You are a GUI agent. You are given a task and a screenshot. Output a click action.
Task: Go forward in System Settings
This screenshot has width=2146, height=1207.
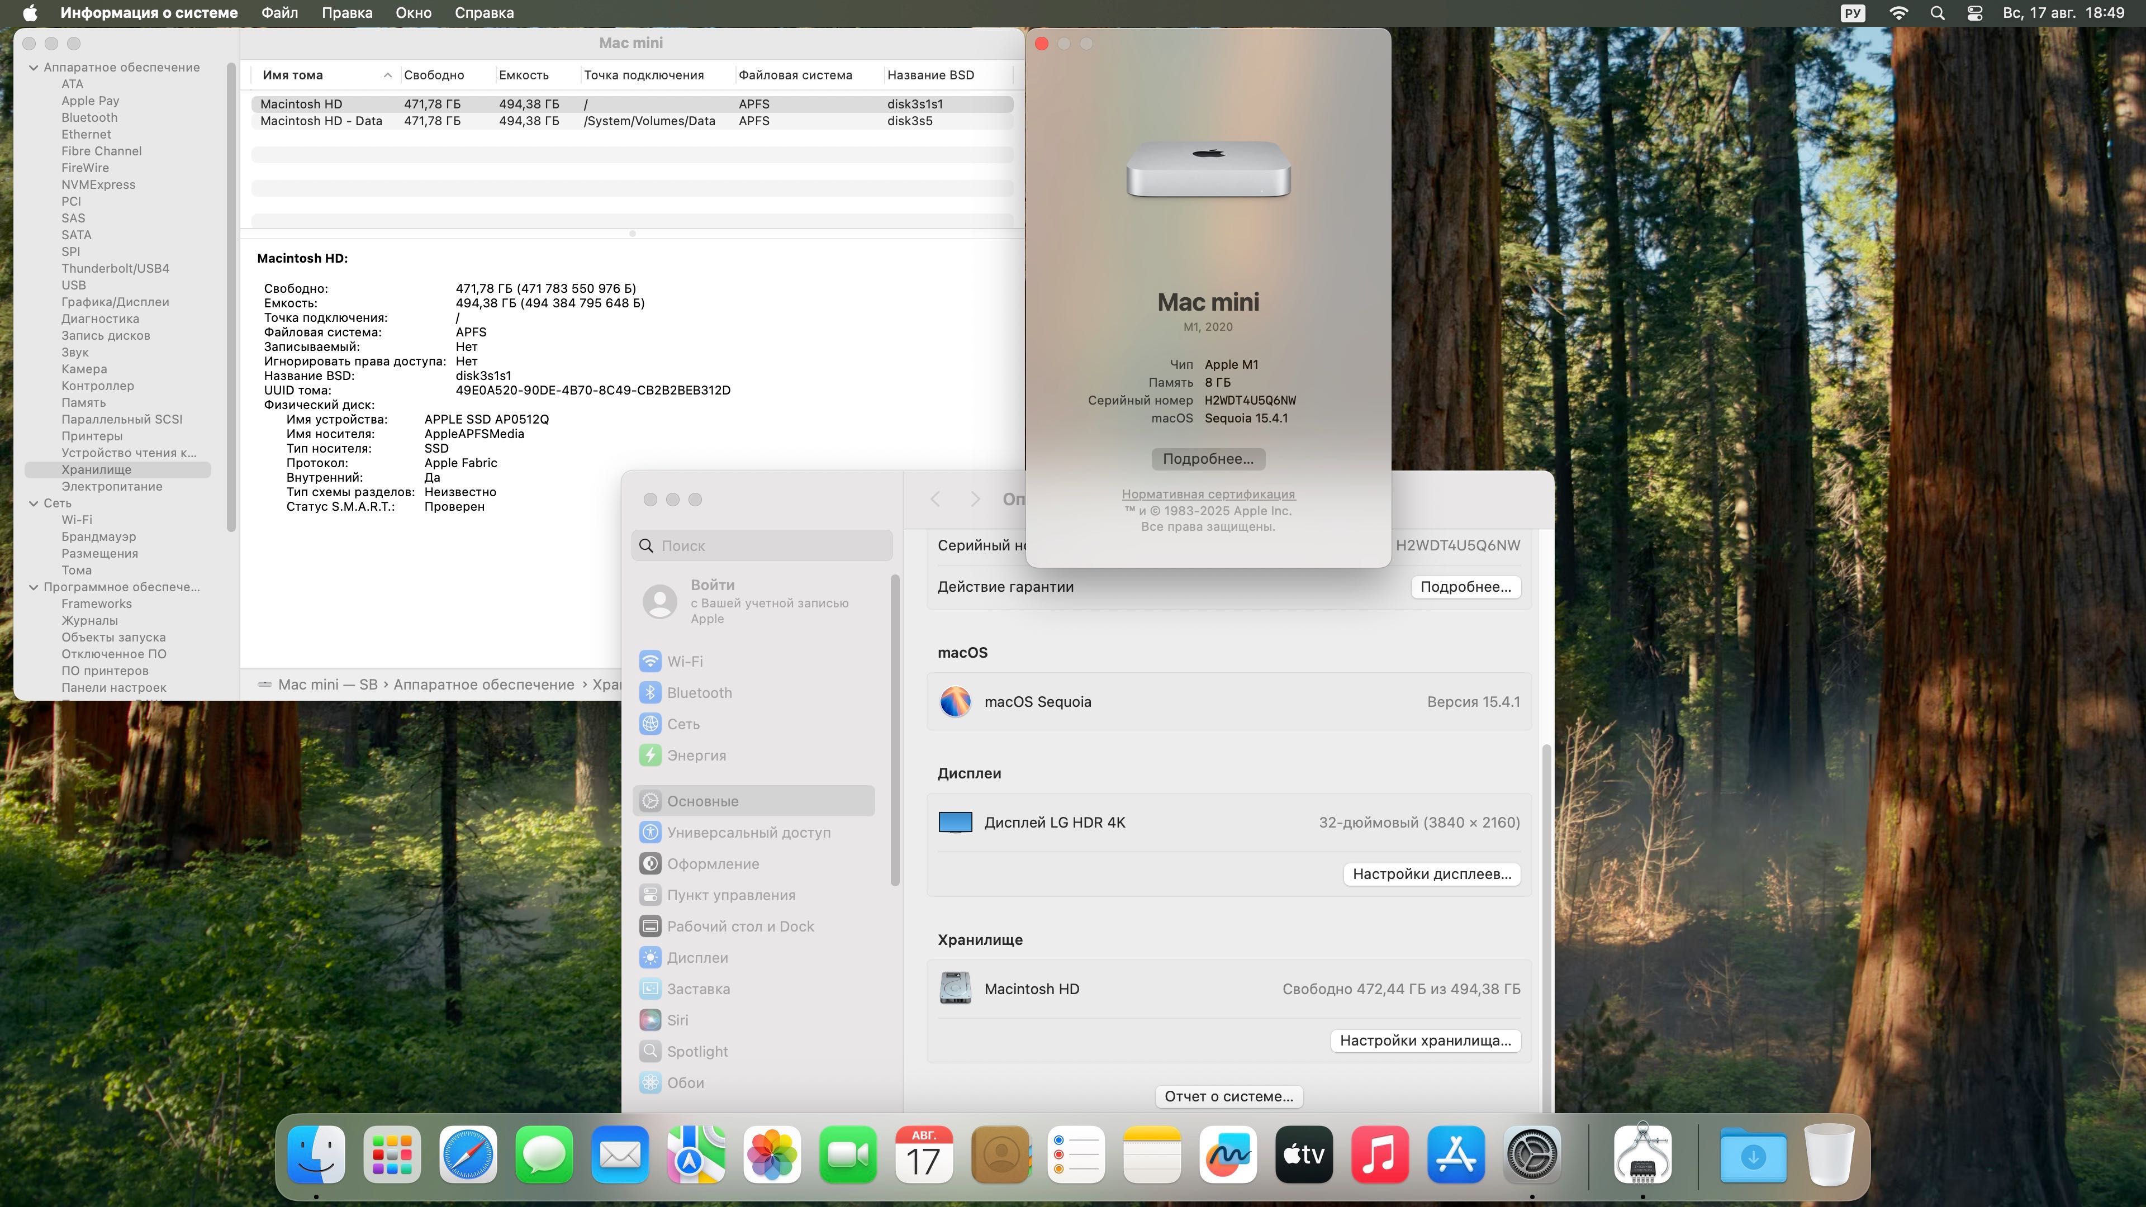[975, 499]
